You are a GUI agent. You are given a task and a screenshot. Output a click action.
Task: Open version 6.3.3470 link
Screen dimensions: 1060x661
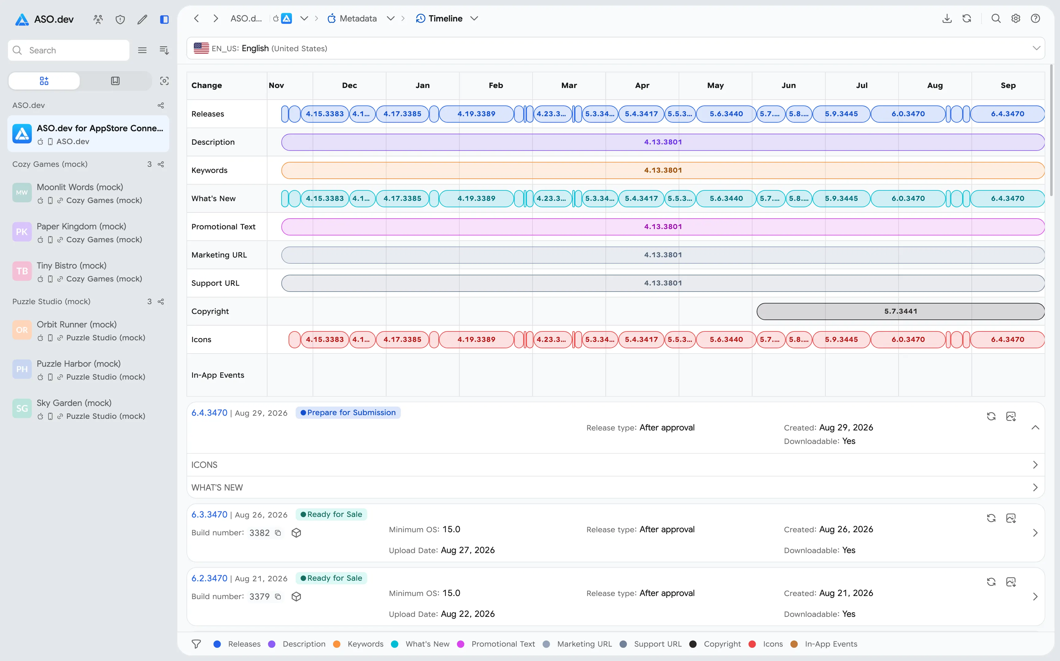209,514
